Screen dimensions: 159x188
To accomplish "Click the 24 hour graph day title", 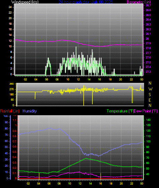I will [x=86, y=2].
